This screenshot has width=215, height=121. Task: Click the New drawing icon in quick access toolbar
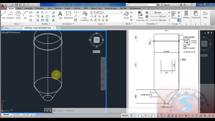point(9,5)
